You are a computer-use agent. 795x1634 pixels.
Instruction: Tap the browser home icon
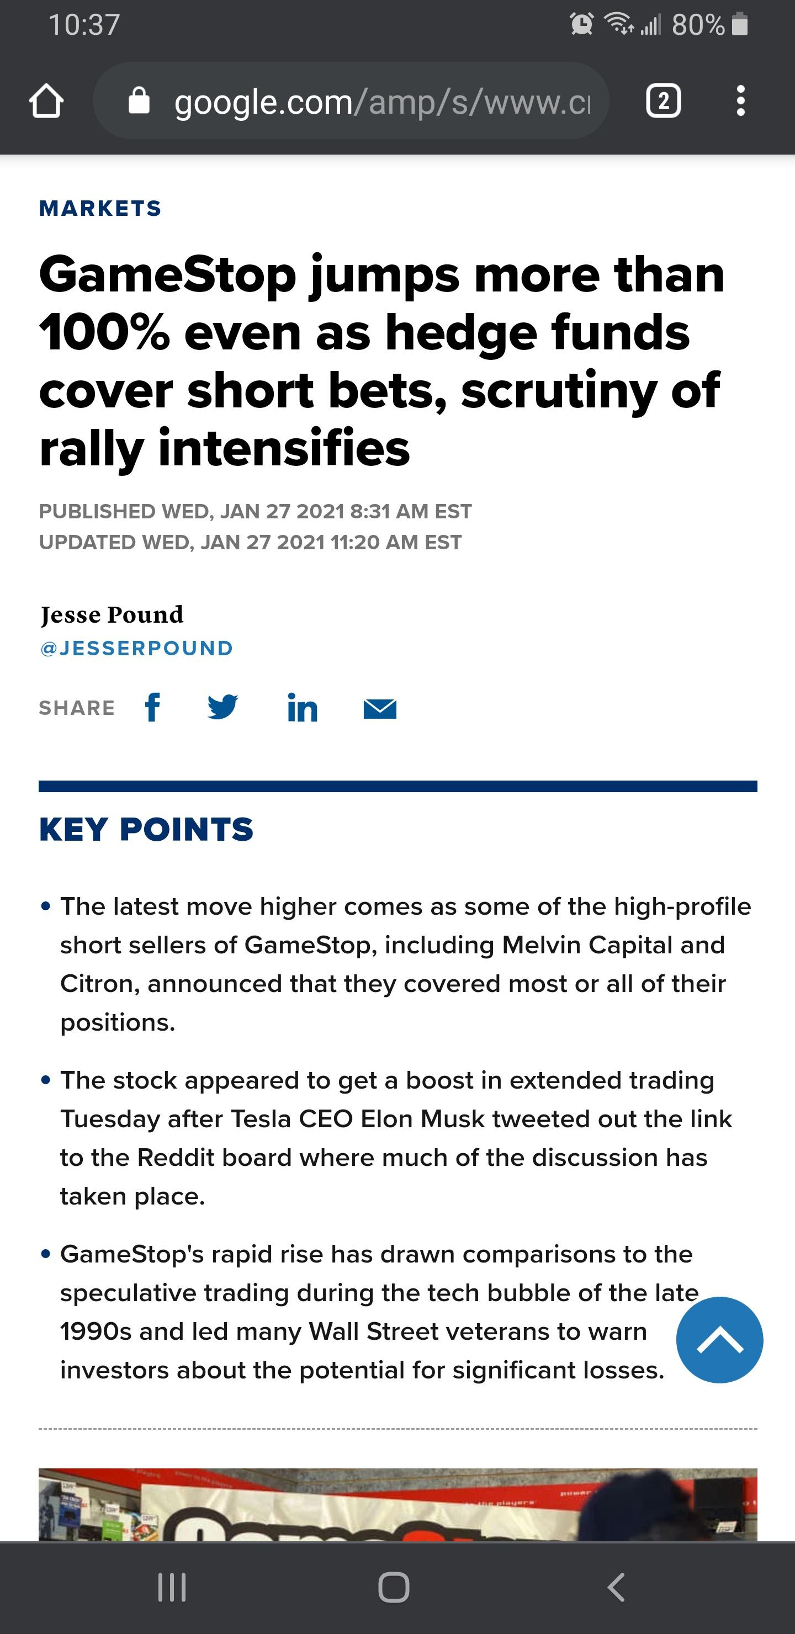46,102
